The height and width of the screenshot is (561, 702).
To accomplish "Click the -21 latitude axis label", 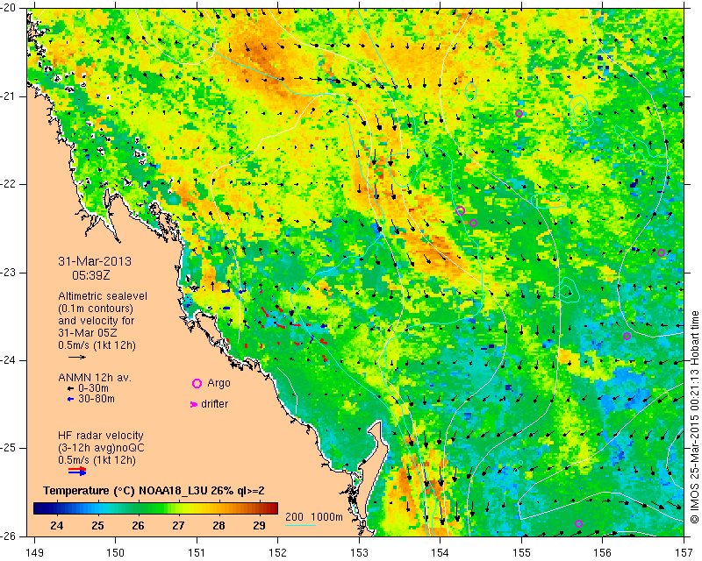I will [x=8, y=96].
